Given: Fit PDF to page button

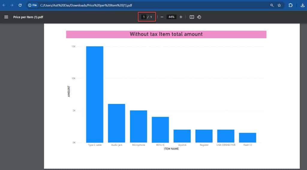Looking at the screenshot, I should click(x=192, y=17).
